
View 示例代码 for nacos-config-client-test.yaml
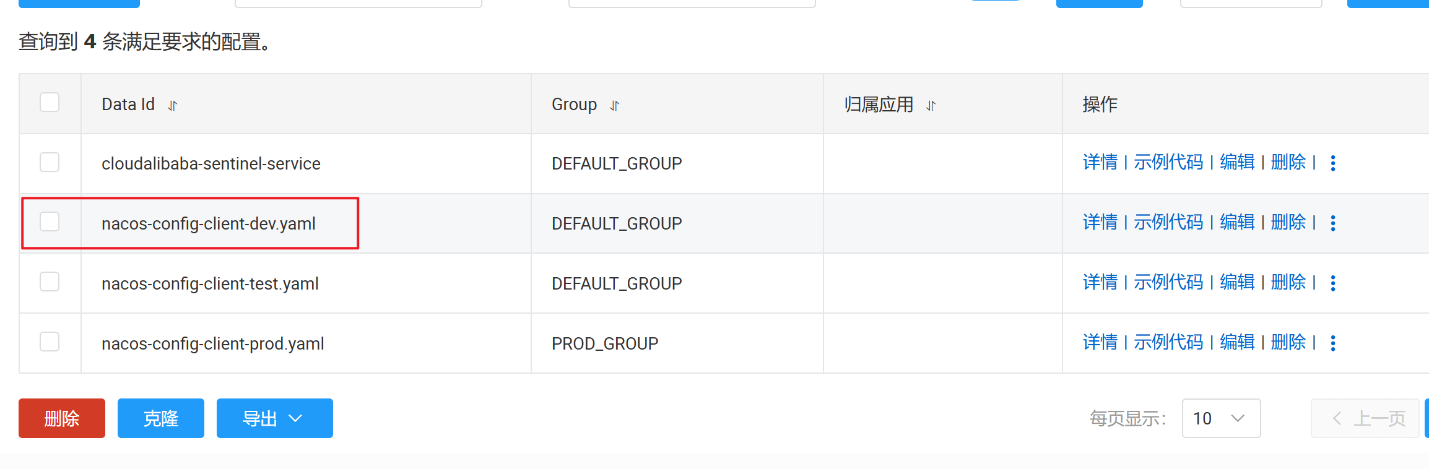click(1168, 283)
